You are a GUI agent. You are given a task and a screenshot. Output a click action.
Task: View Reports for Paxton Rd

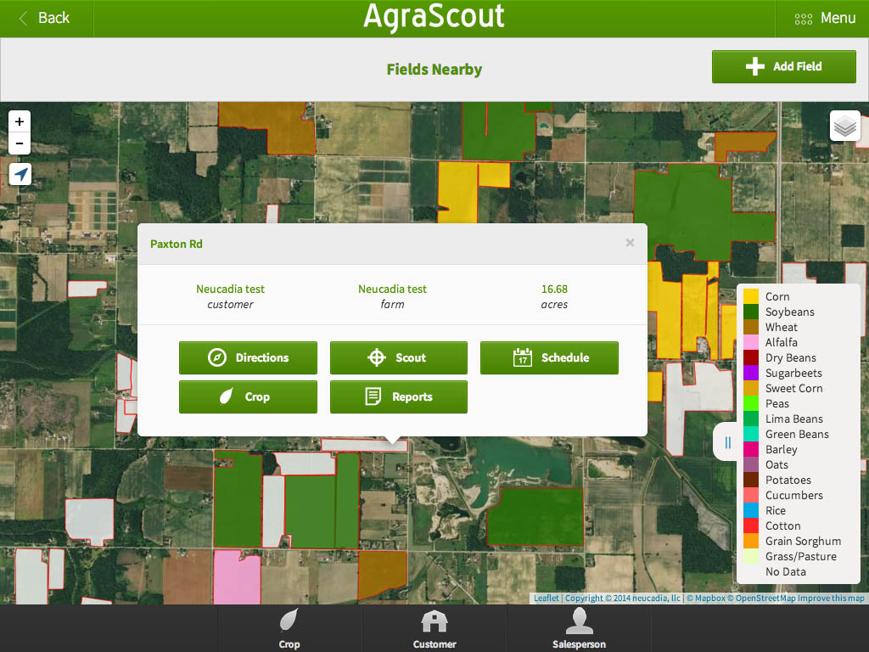(x=399, y=397)
